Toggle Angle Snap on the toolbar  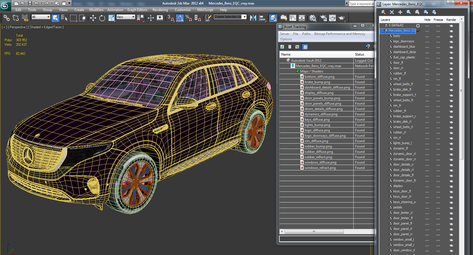(x=180, y=18)
